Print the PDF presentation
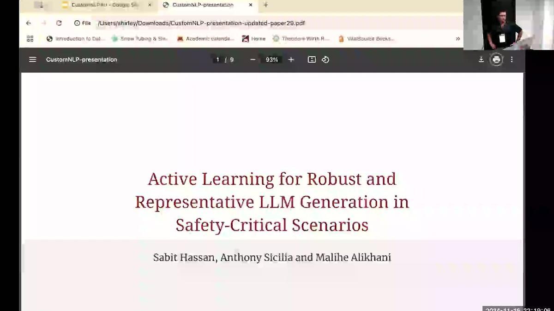 496,59
